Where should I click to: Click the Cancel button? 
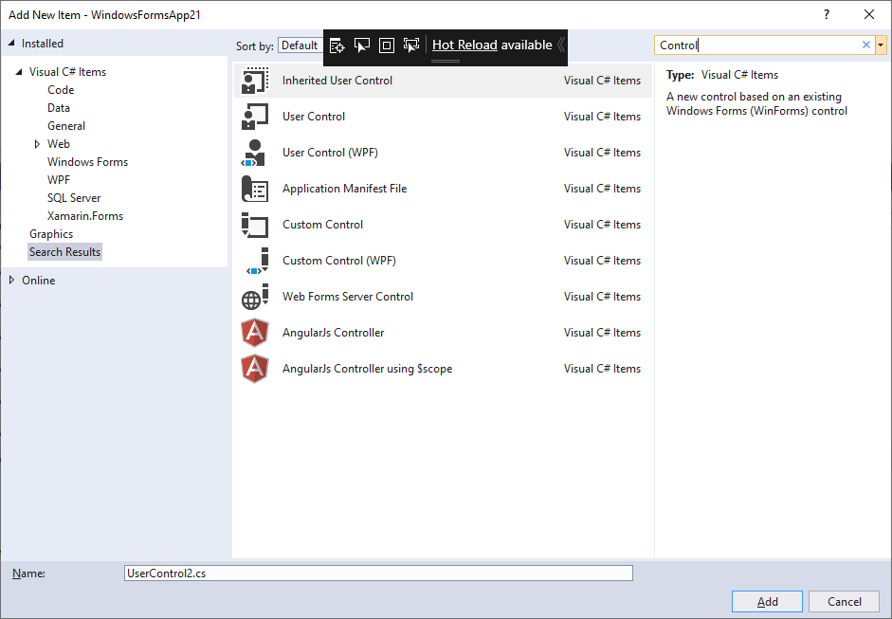coord(845,601)
